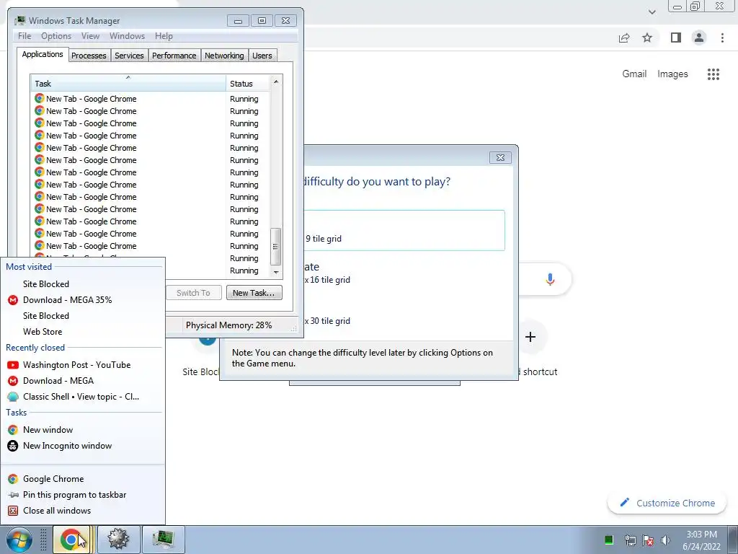
Task: Choose Close all windows in jump list
Action: point(82,511)
